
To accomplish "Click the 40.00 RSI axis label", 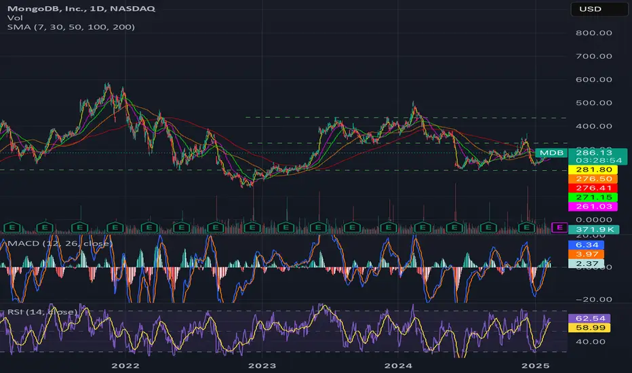I will click(591, 342).
